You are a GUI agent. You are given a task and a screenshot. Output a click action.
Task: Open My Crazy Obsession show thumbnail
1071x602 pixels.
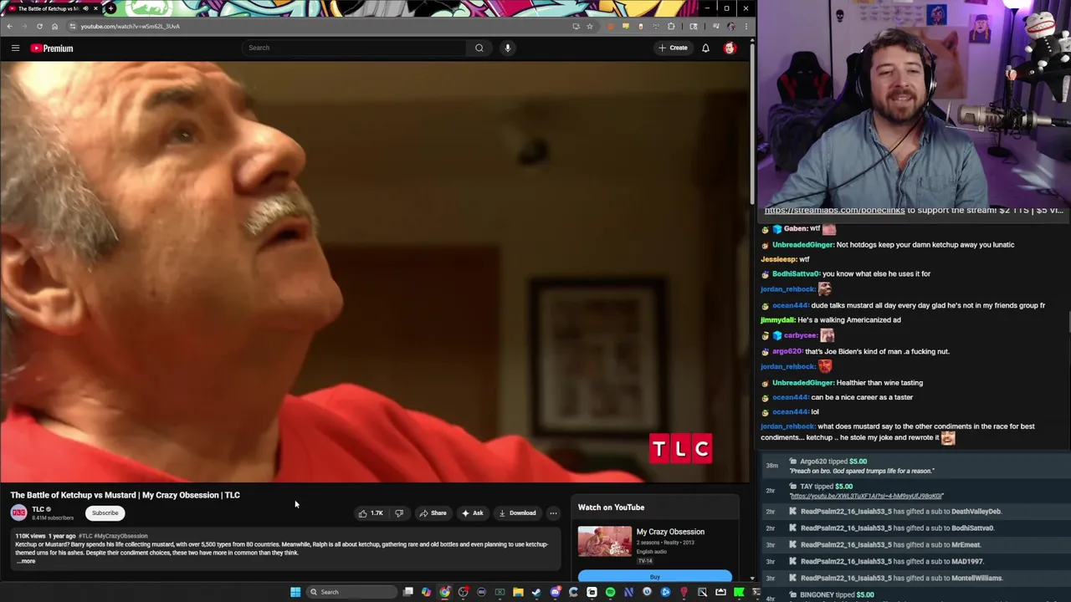605,541
